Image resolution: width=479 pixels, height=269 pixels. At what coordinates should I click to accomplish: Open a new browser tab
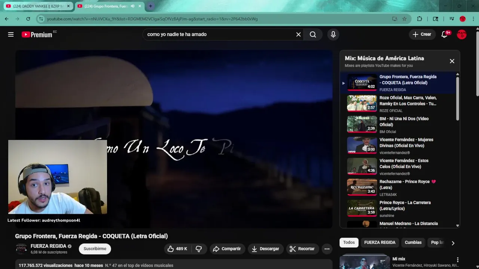[150, 6]
